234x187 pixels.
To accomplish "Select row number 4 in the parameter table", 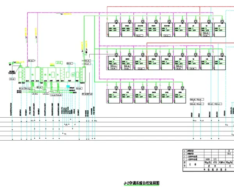I will coord(184,151).
